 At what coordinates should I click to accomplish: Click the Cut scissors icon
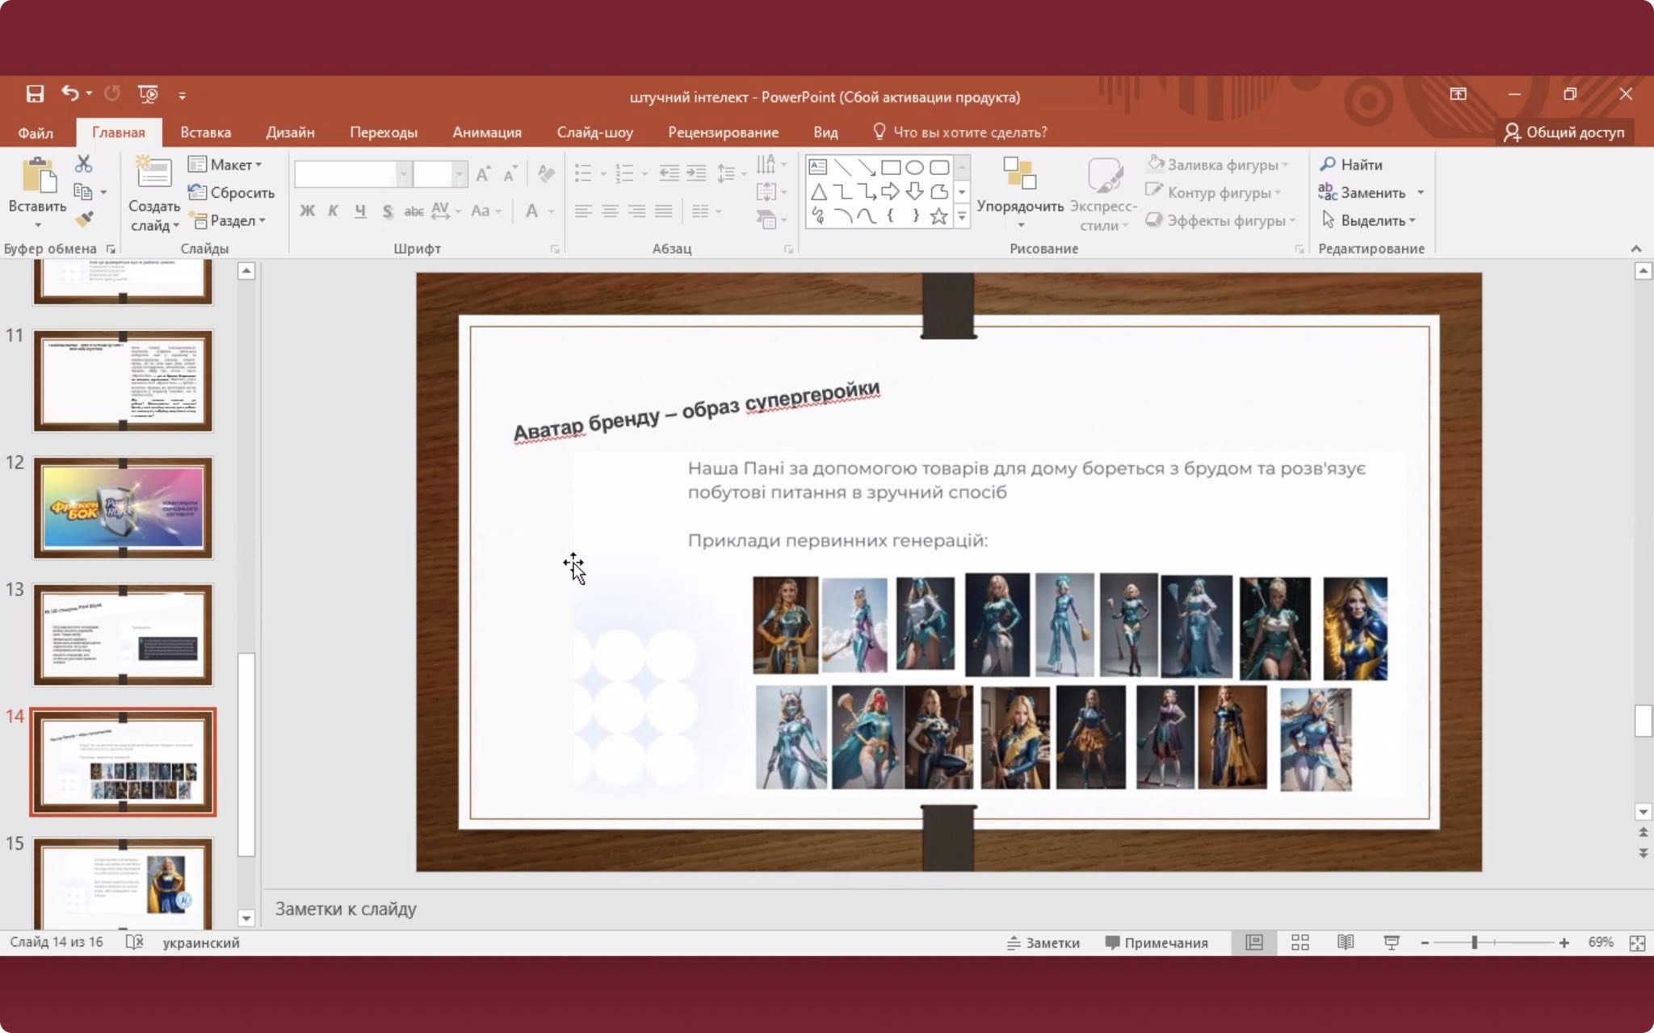[x=83, y=165]
